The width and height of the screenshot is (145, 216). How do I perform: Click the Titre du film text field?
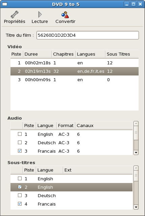(x=88, y=35)
